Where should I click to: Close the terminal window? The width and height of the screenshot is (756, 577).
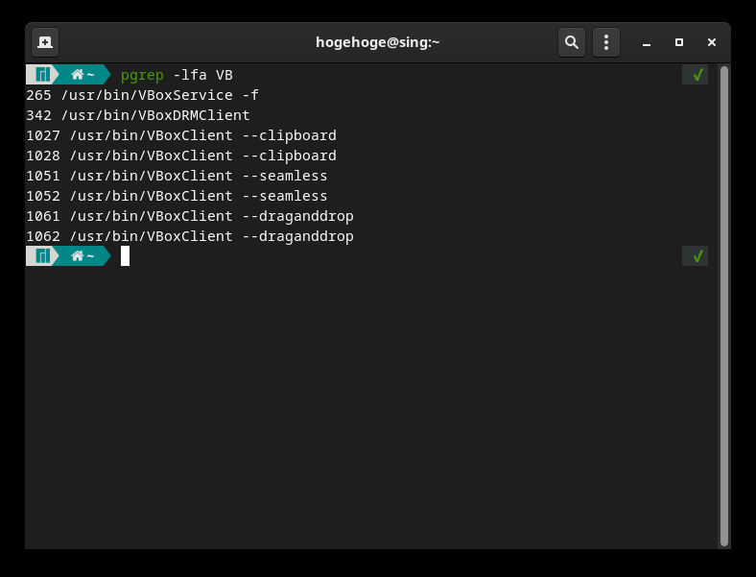tap(712, 42)
